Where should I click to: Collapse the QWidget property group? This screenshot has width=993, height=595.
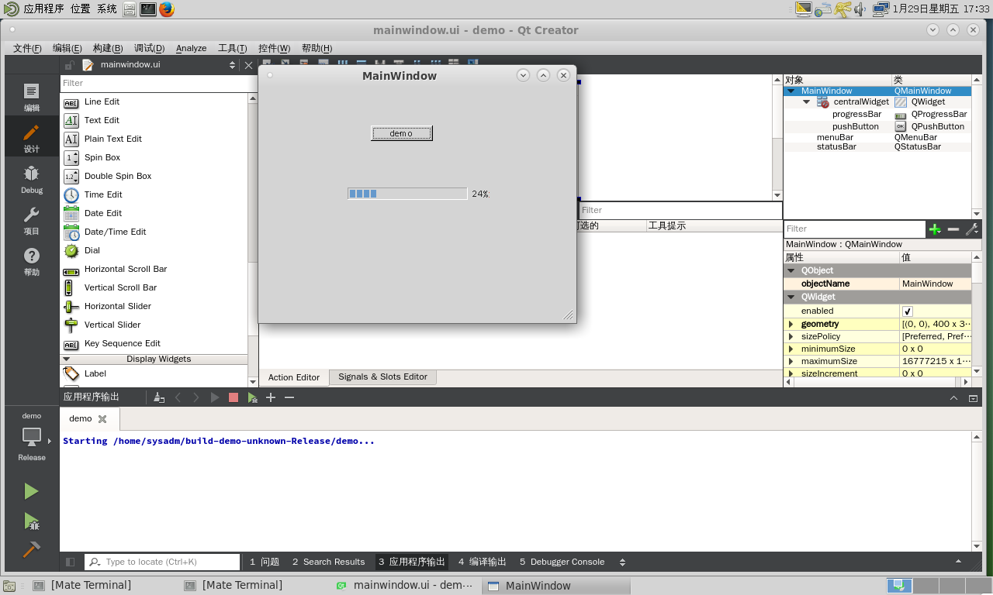791,297
